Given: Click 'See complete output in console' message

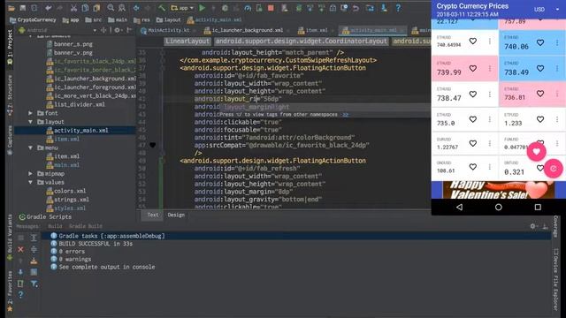Looking at the screenshot, I should click(107, 267).
